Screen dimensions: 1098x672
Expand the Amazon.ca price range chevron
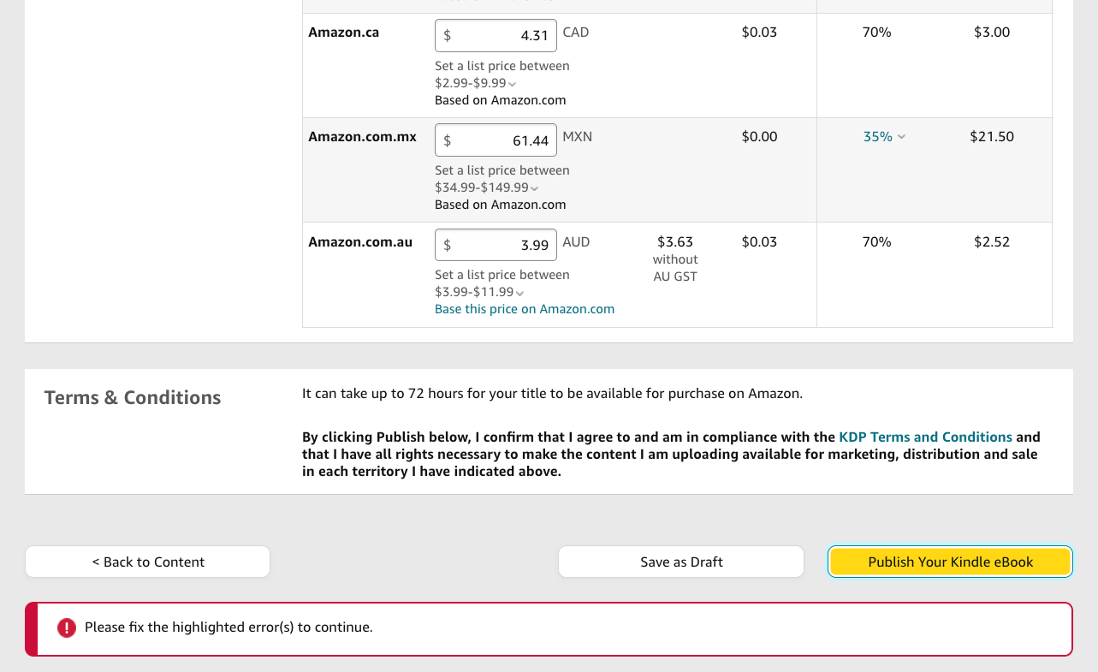coord(513,84)
